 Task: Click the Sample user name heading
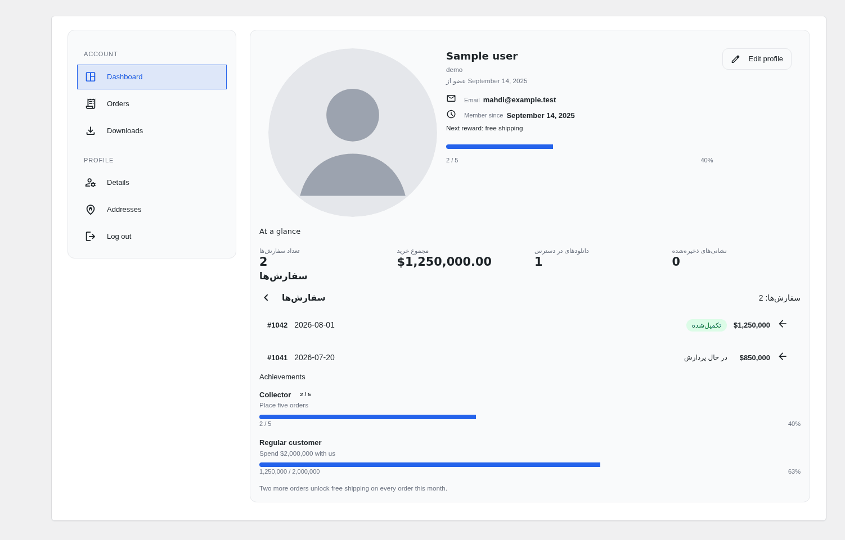tap(482, 56)
